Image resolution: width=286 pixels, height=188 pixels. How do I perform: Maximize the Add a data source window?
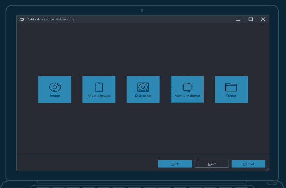(251, 19)
